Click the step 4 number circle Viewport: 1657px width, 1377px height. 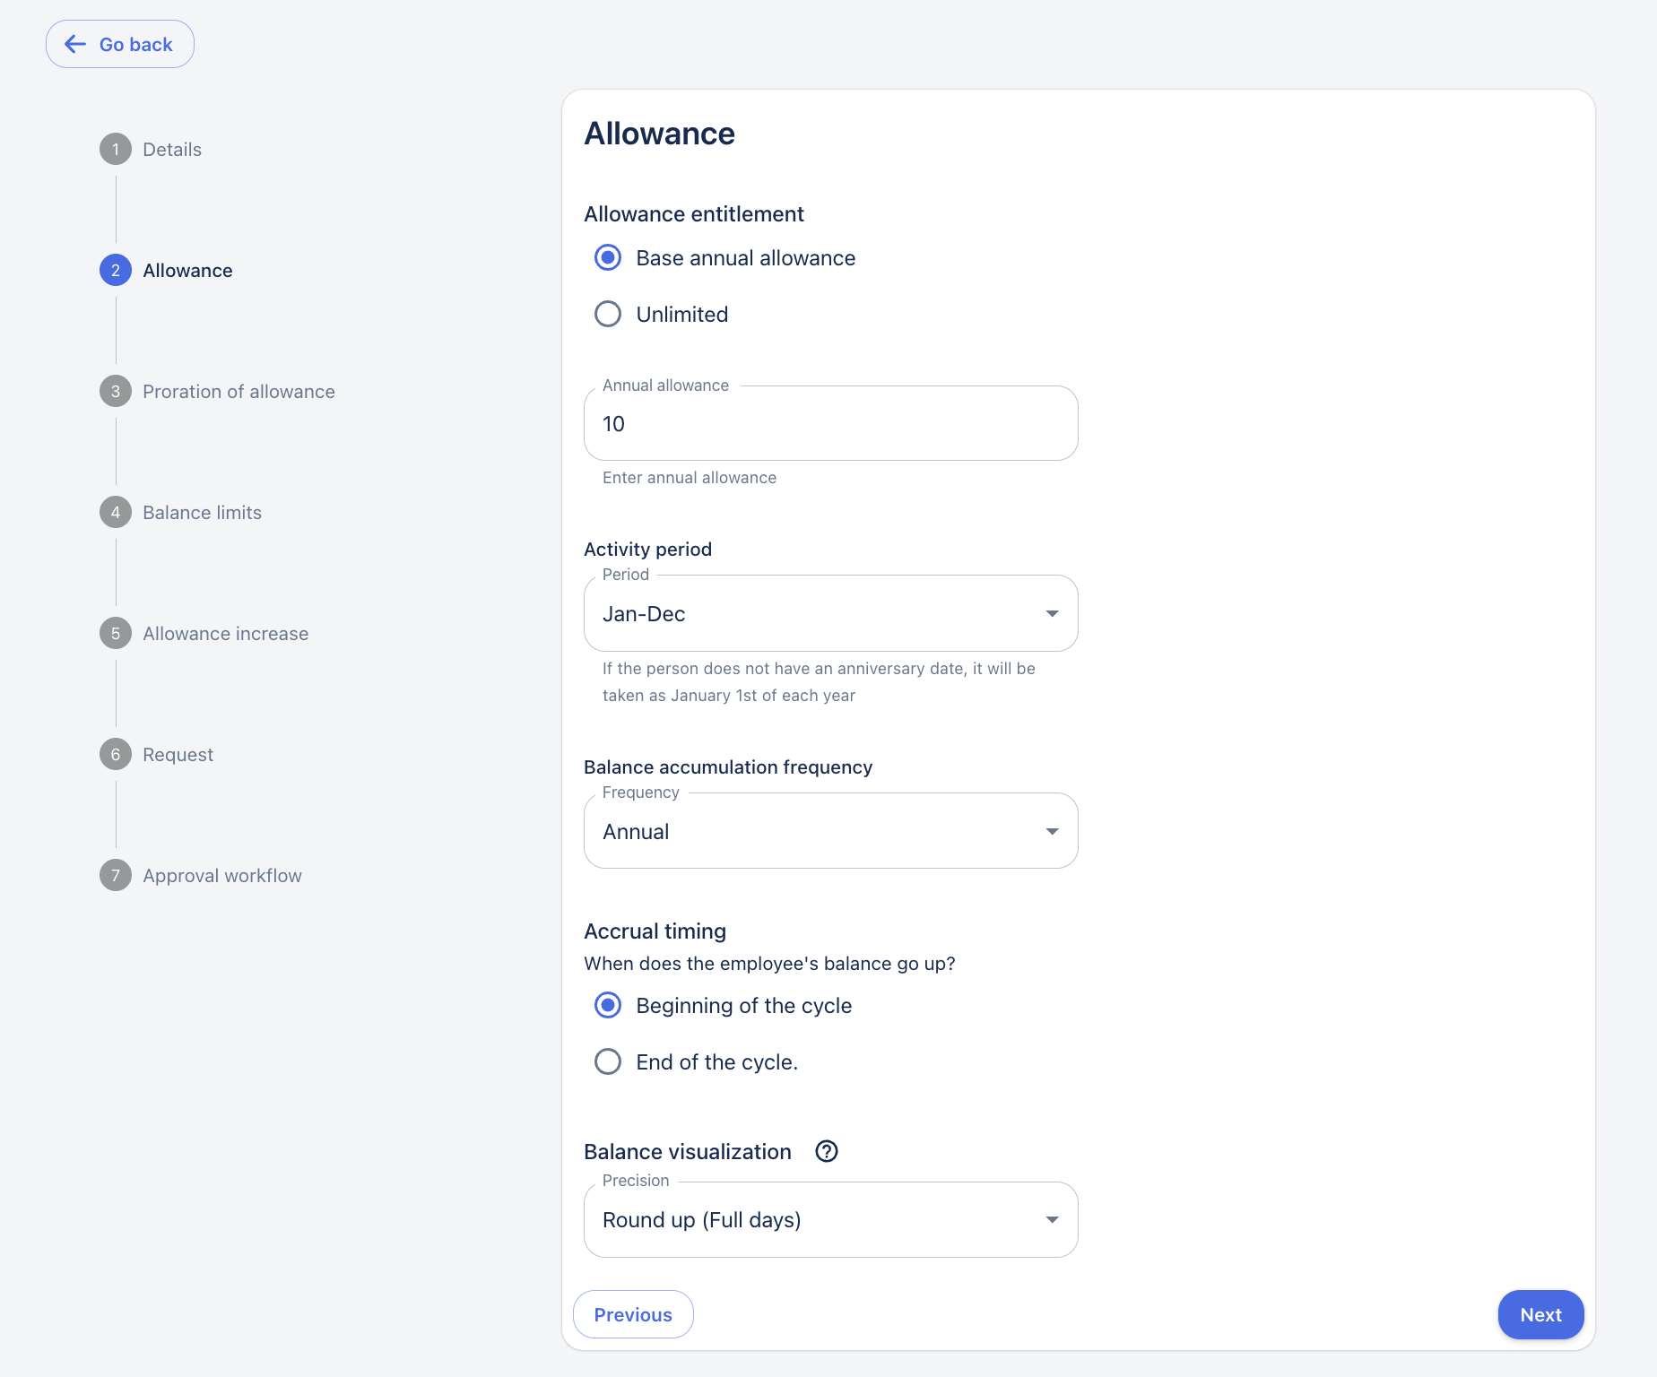(x=115, y=513)
